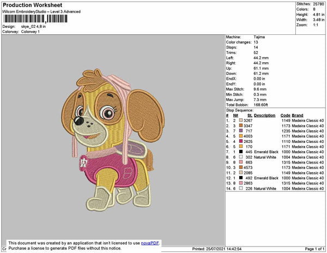Click the Stitches value 25780

[318, 4]
